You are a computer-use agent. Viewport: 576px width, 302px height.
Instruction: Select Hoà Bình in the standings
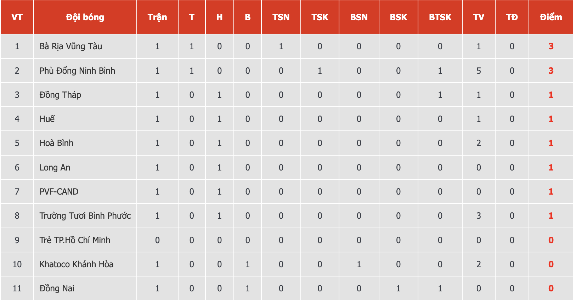(x=56, y=143)
